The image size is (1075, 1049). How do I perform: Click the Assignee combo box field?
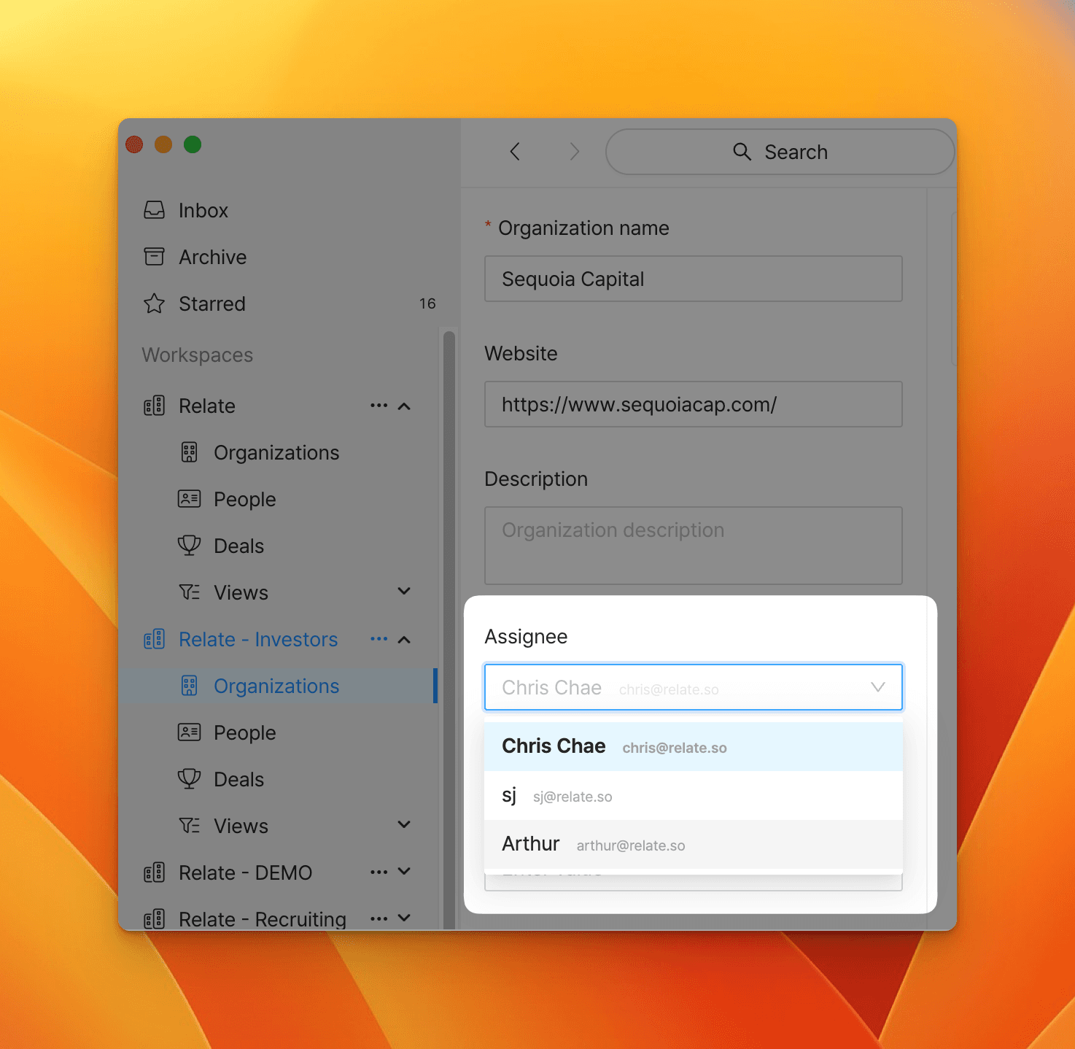click(694, 687)
